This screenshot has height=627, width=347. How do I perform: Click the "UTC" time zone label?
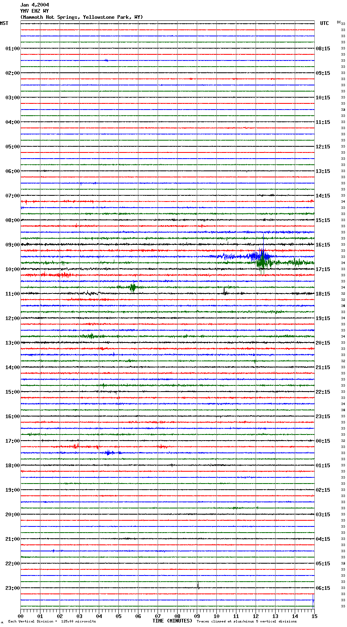(x=325, y=23)
